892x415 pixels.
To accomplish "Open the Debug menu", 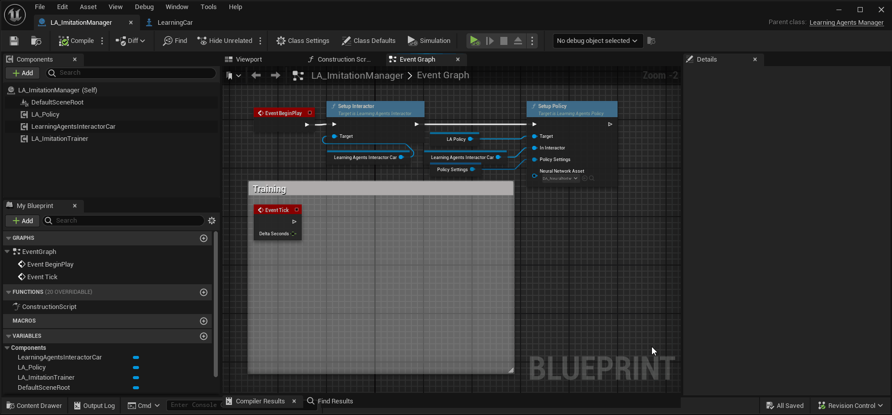I will tap(144, 7).
